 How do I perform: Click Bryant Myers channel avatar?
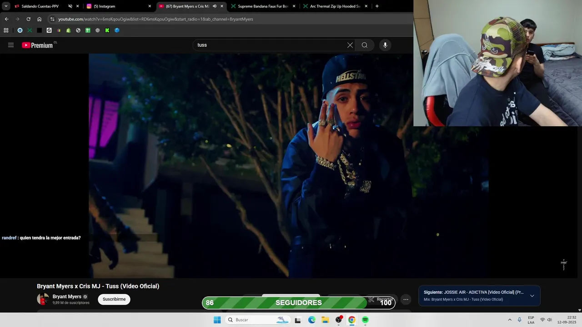(x=43, y=299)
